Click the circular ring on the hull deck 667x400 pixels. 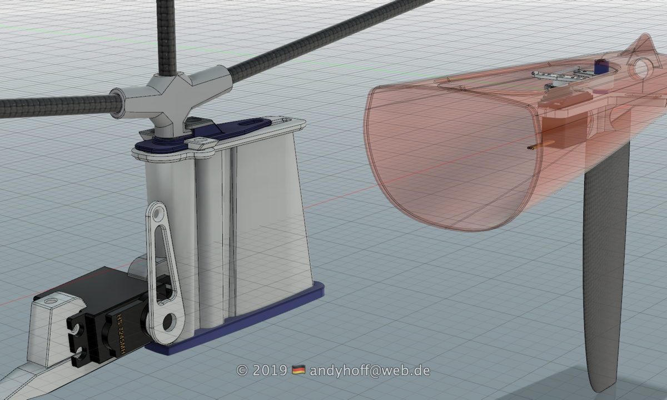[640, 68]
